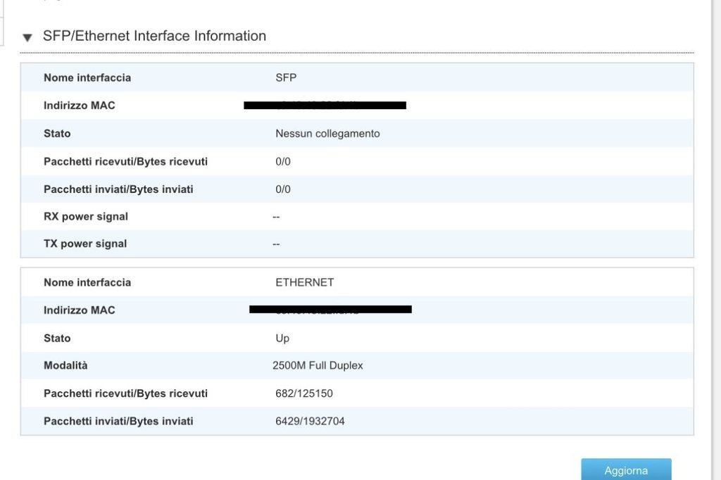Screen dimensions: 721x480
Task: Click the SFP/Ethernet Interface Information heading
Action: [154, 36]
